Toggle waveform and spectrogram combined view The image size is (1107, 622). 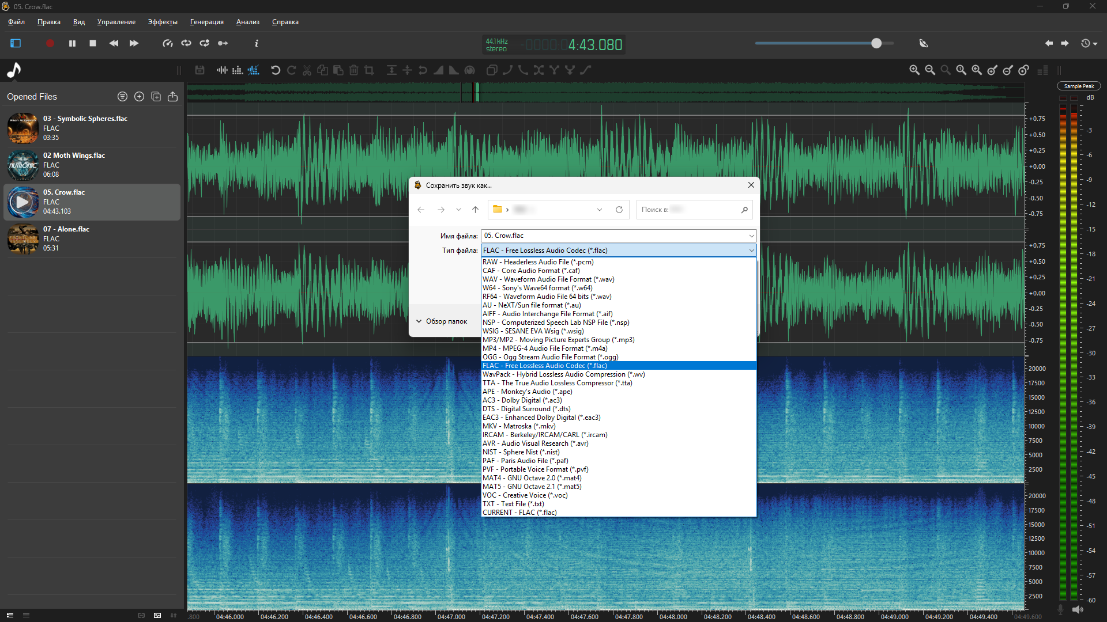click(x=254, y=70)
